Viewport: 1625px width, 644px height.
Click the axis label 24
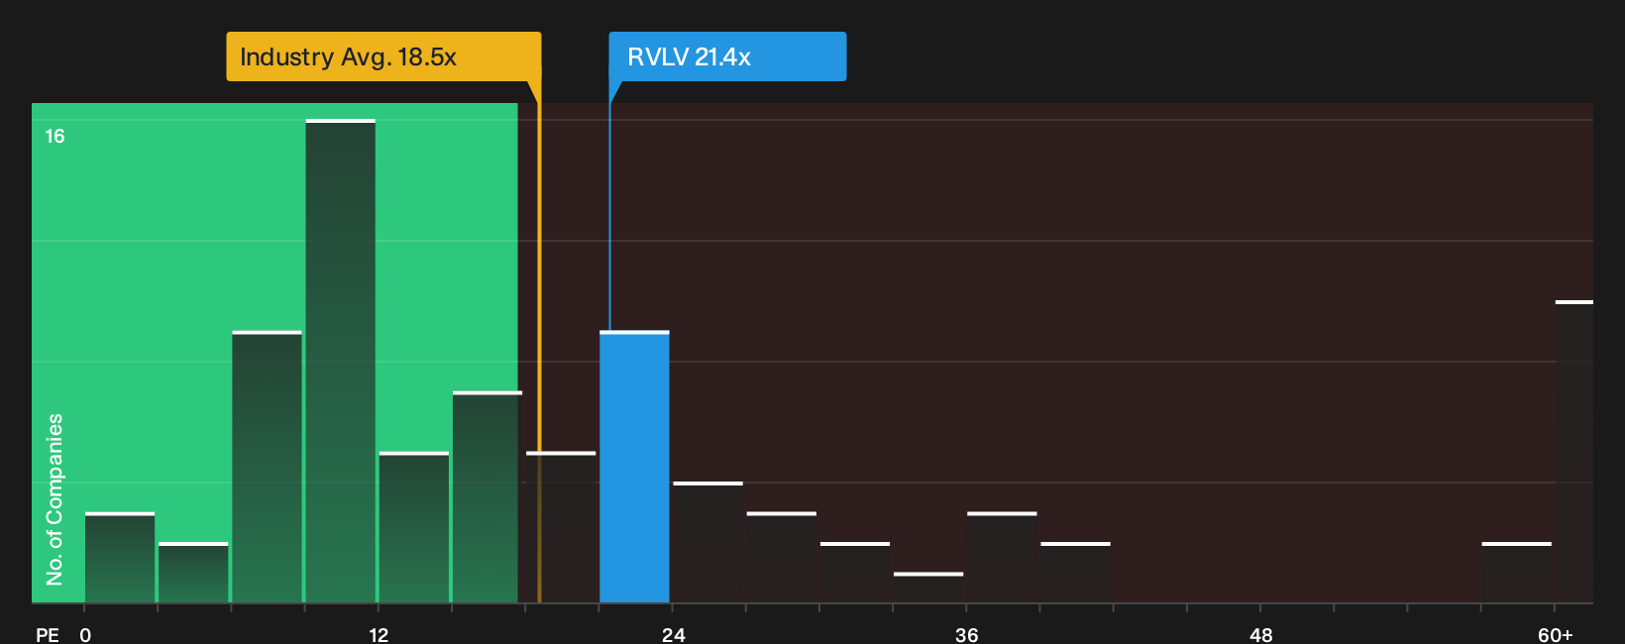click(673, 634)
